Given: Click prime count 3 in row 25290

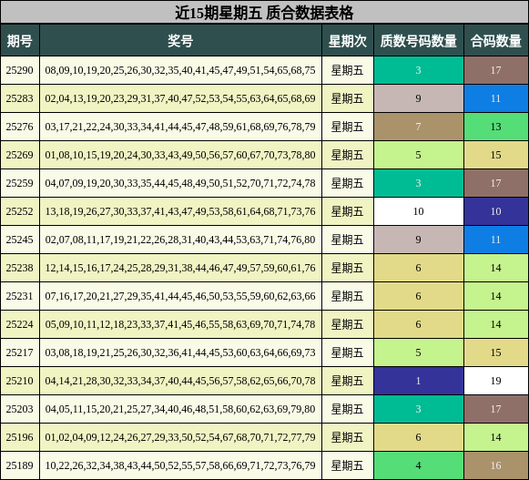Looking at the screenshot, I should click(x=418, y=70).
